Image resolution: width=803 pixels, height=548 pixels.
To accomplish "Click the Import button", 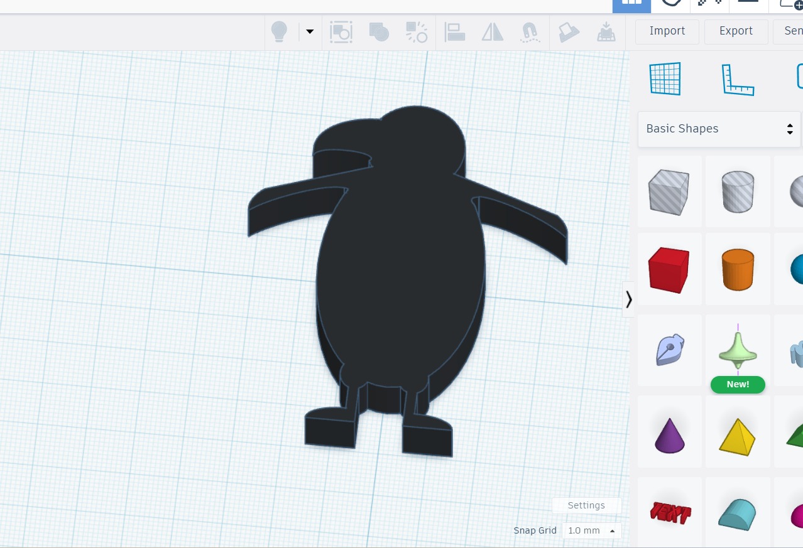I will point(667,31).
